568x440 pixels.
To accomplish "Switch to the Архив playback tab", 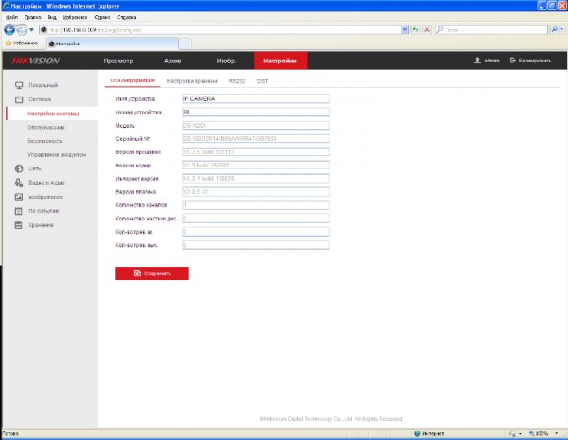I will [x=172, y=61].
